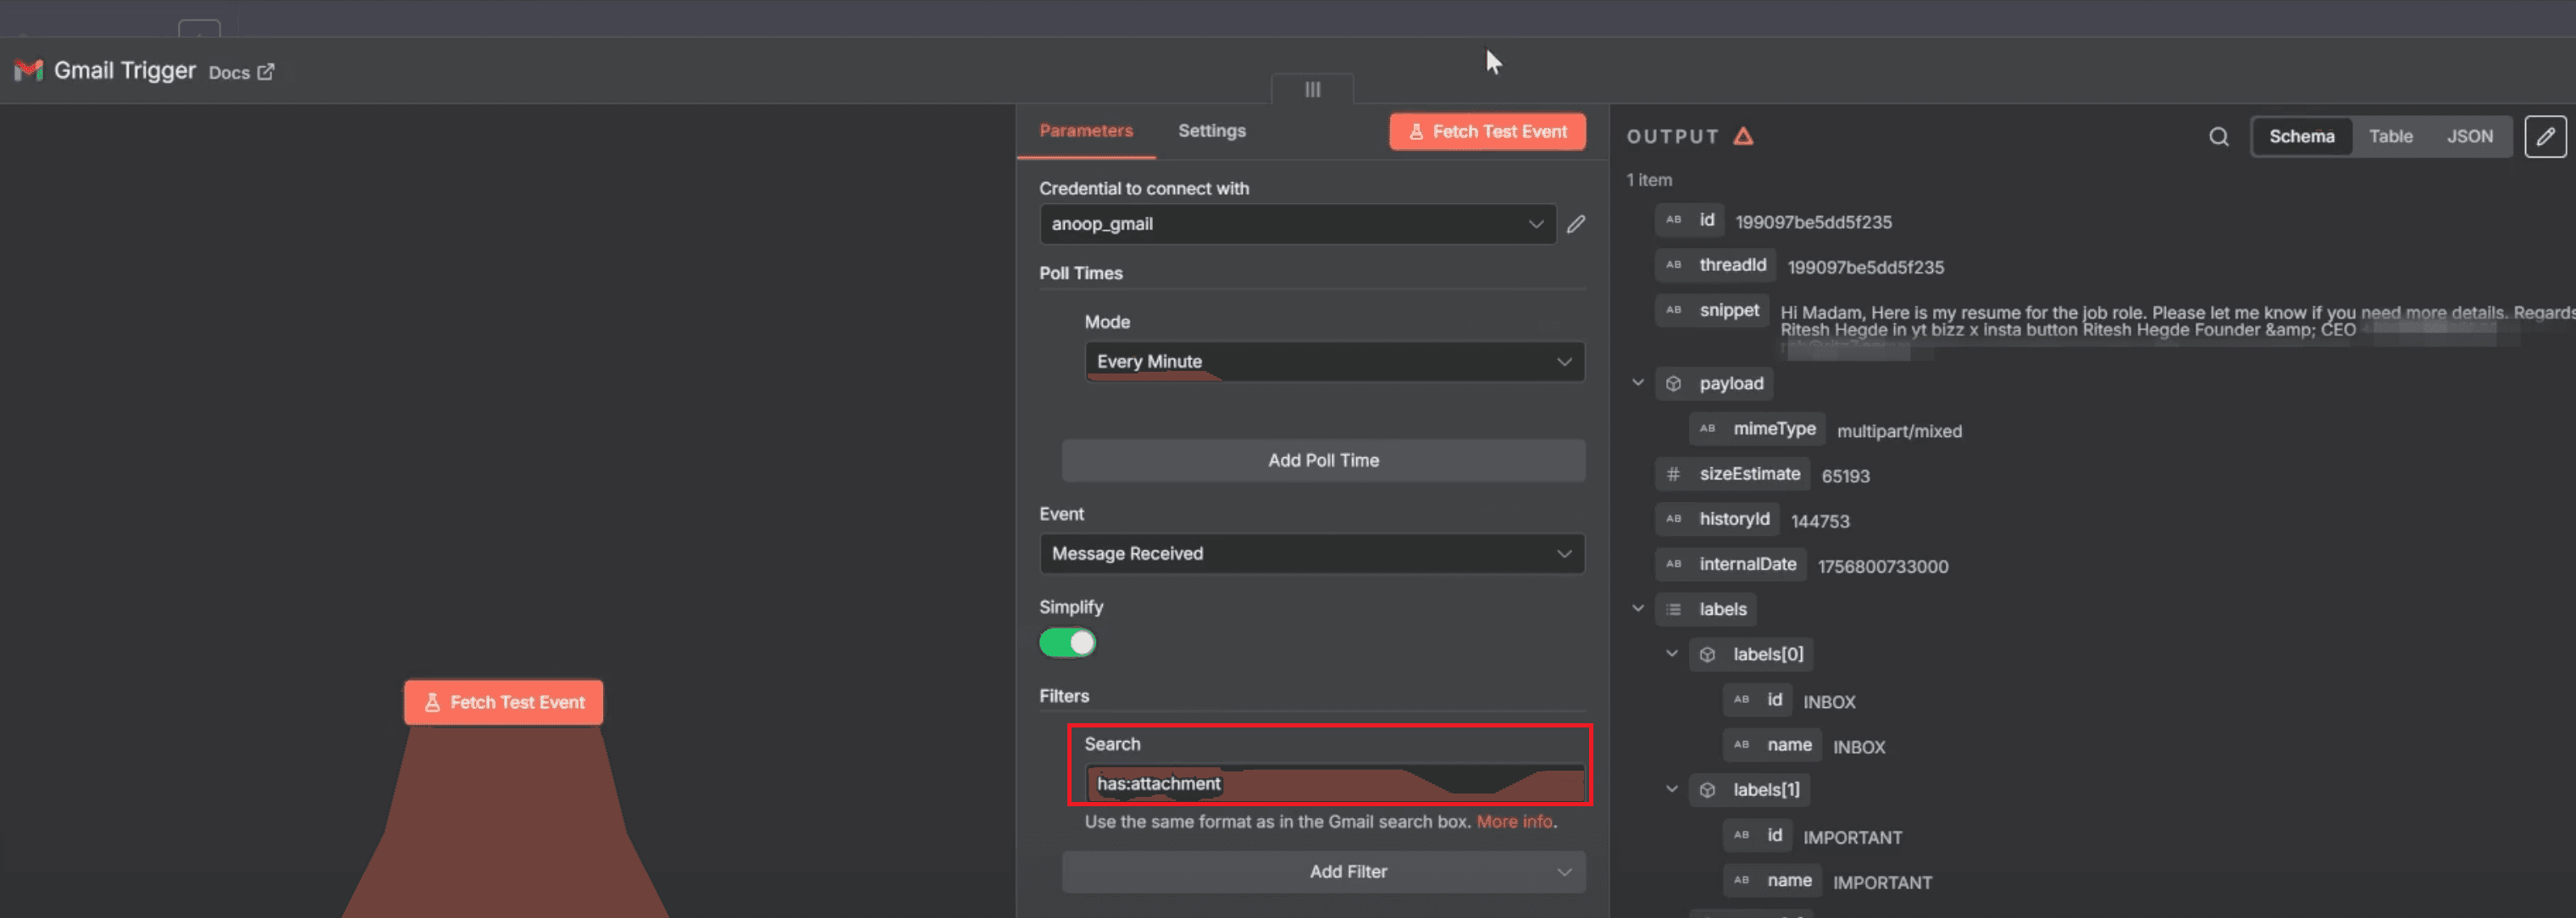Click Fetch Test Event in parameters panel

pos(1487,131)
